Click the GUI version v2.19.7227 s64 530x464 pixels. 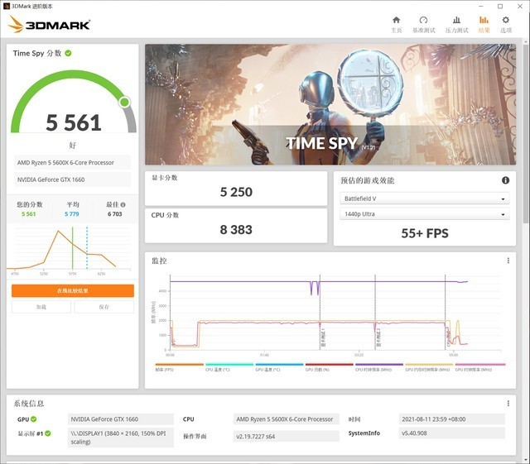pos(286,437)
